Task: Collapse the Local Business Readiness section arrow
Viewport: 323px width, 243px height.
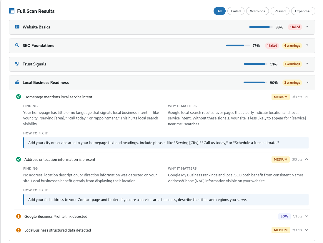Action: [307, 82]
